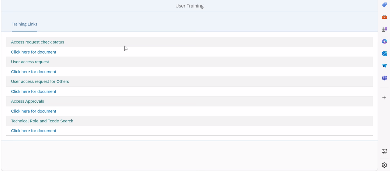Launch Microsoft 365 from the sidebar
Image resolution: width=390 pixels, height=171 pixels.
[384, 42]
